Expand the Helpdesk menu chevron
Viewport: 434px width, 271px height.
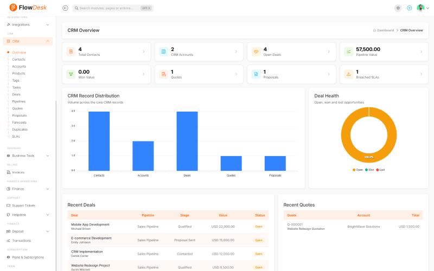[x=48, y=215]
